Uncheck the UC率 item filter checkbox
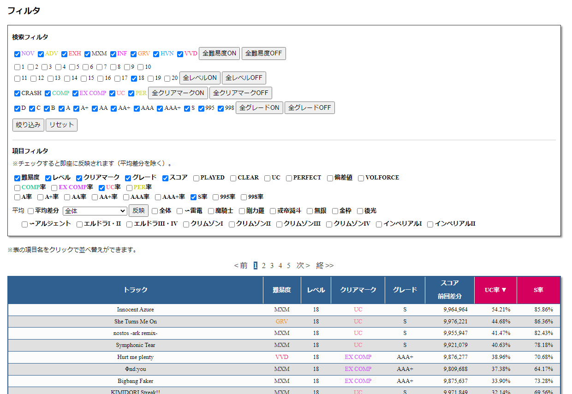The height and width of the screenshot is (394, 572). 102,188
